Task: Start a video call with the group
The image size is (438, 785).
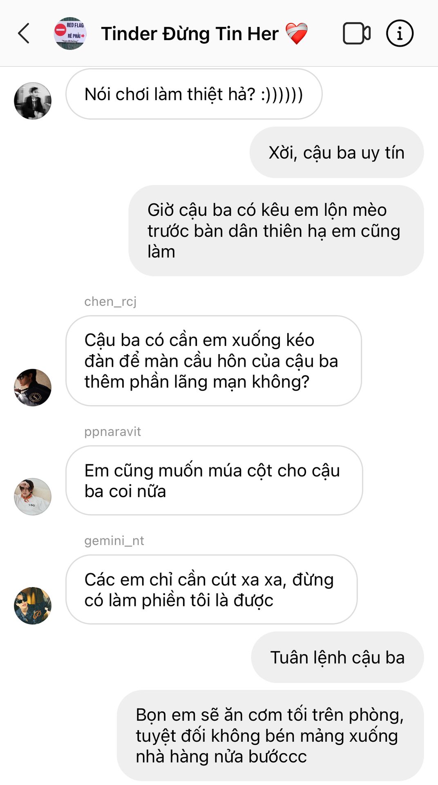Action: click(x=357, y=34)
